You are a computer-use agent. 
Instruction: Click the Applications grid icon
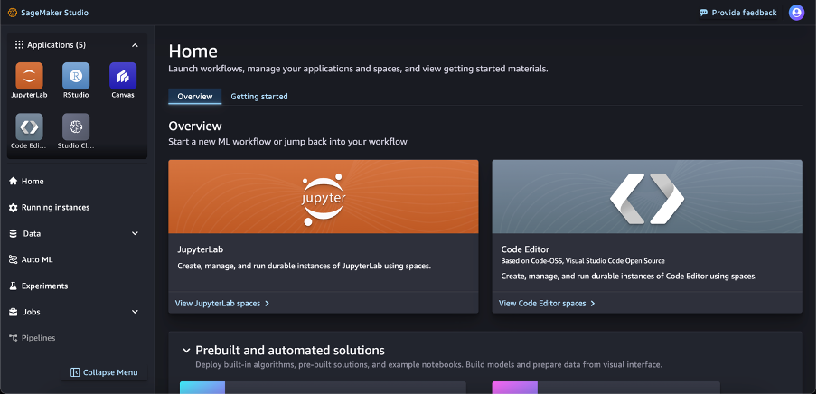[19, 45]
